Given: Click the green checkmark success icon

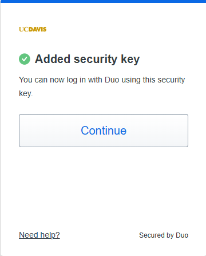Looking at the screenshot, I should click(x=25, y=59).
